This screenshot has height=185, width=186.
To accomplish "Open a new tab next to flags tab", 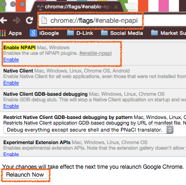I will tap(131, 7).
